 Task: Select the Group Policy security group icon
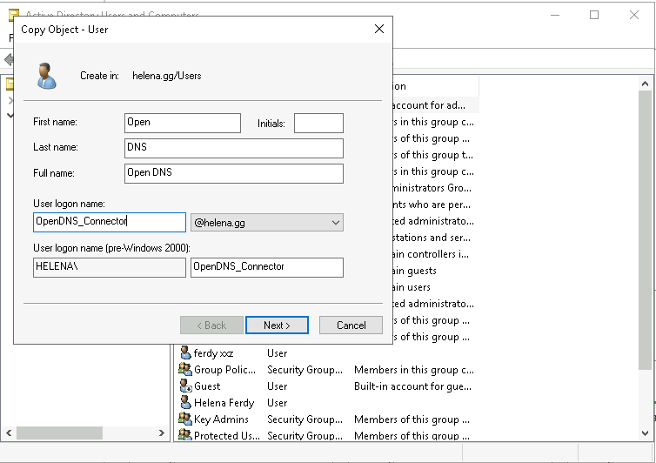point(185,370)
